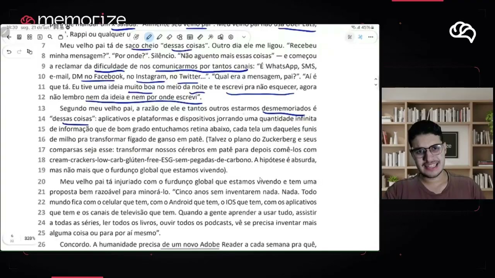
Task: Select the handwriting-to-text pen tool
Action: coord(137,37)
